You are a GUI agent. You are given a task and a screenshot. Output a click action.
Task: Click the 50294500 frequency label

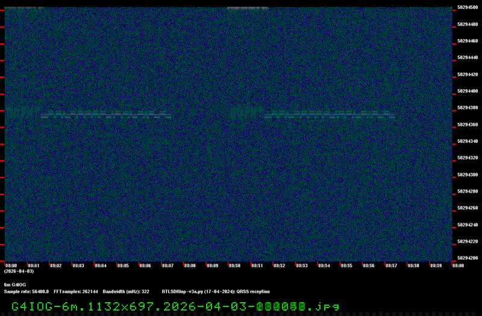coord(467,8)
